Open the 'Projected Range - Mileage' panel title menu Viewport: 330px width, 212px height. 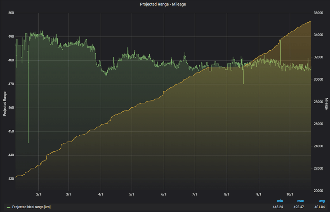pyautogui.click(x=163, y=4)
